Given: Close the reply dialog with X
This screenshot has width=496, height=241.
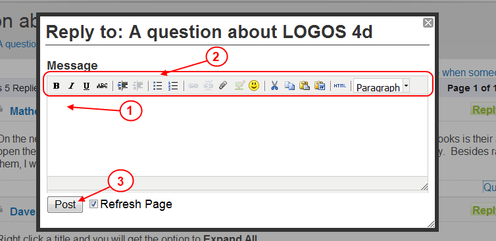Looking at the screenshot, I should coord(428,23).
